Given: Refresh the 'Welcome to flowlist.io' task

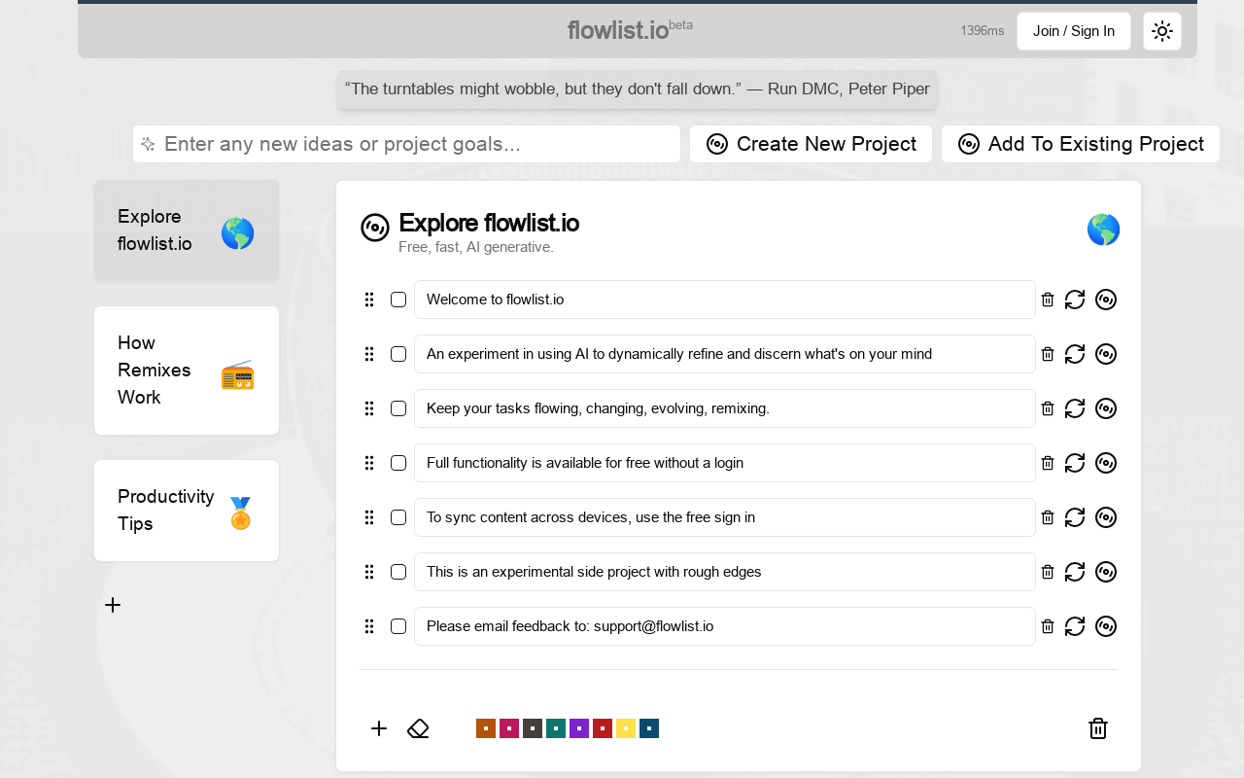Looking at the screenshot, I should tap(1075, 300).
